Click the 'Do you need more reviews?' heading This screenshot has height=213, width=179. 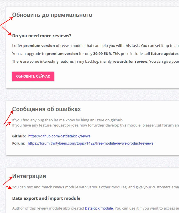[42, 36]
